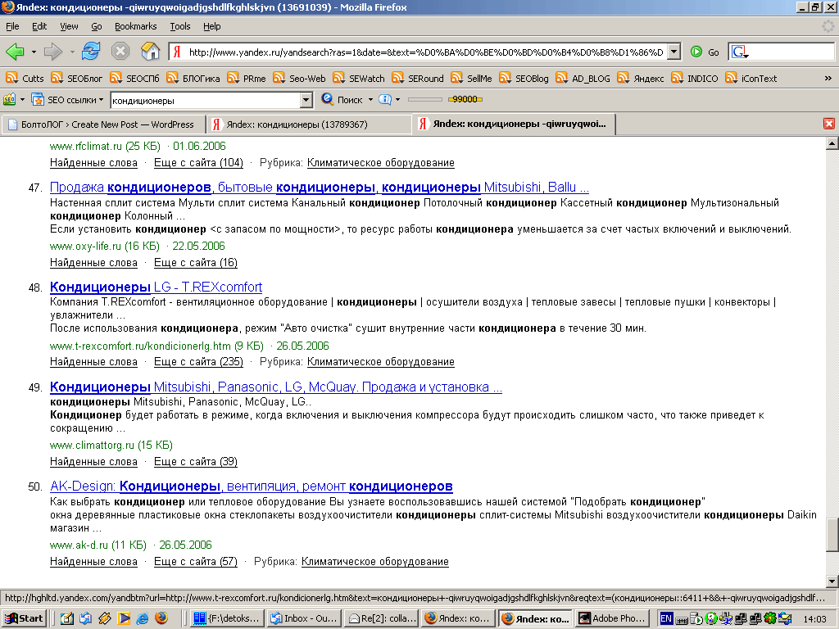Click inside the URL address field
The height and width of the screenshot is (629, 839).
425,52
